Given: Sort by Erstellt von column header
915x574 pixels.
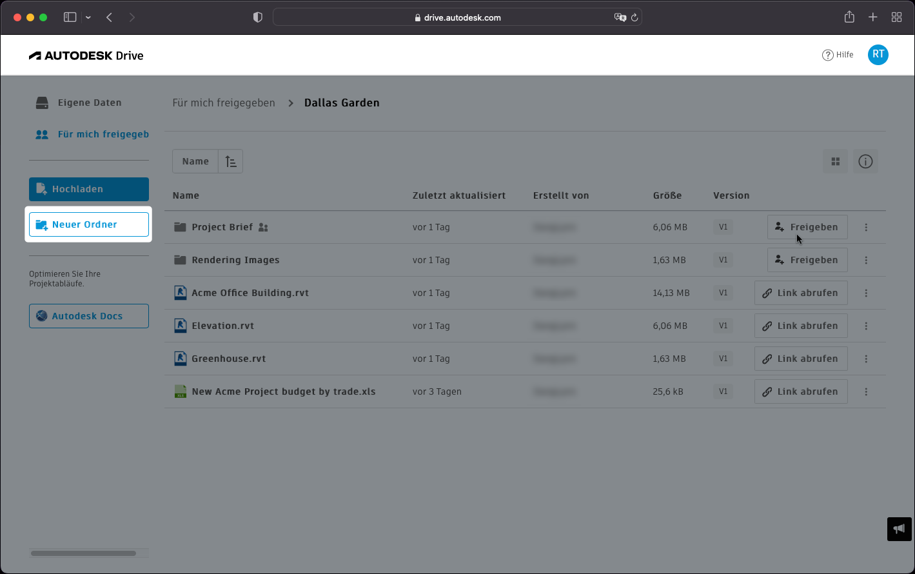Looking at the screenshot, I should point(561,195).
